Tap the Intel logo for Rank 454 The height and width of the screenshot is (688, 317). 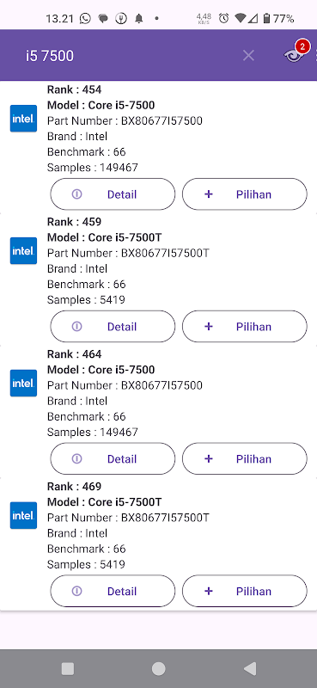coord(24,119)
